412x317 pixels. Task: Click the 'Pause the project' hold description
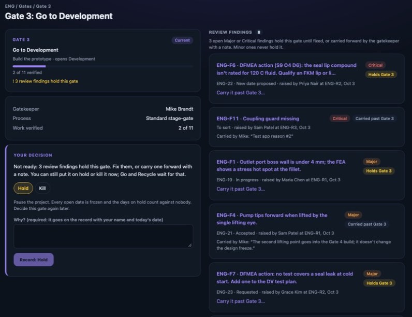coord(102,205)
